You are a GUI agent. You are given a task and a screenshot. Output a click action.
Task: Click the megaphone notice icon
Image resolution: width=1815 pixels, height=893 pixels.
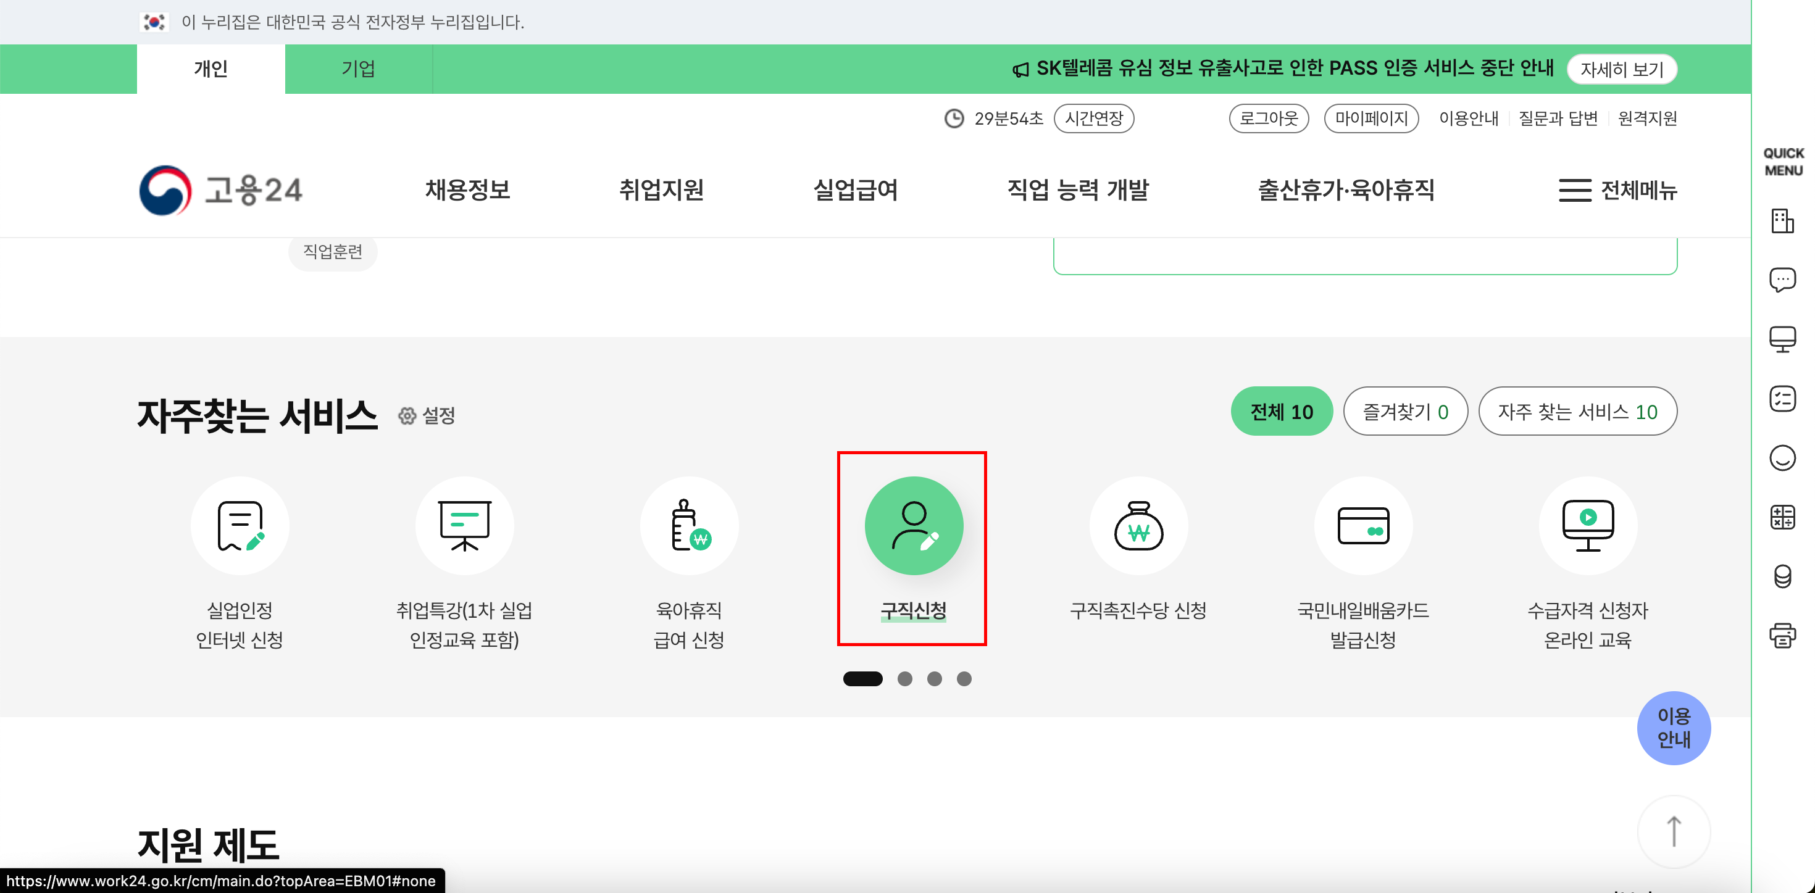[x=1020, y=70]
